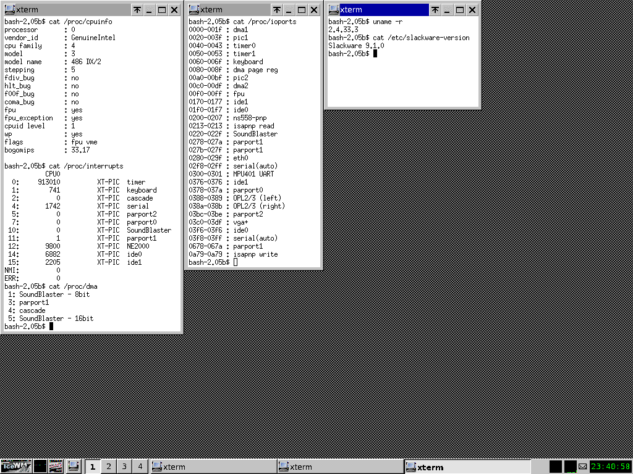
Task: Click the show desktop icon beside the IceWM button
Action: click(40, 467)
